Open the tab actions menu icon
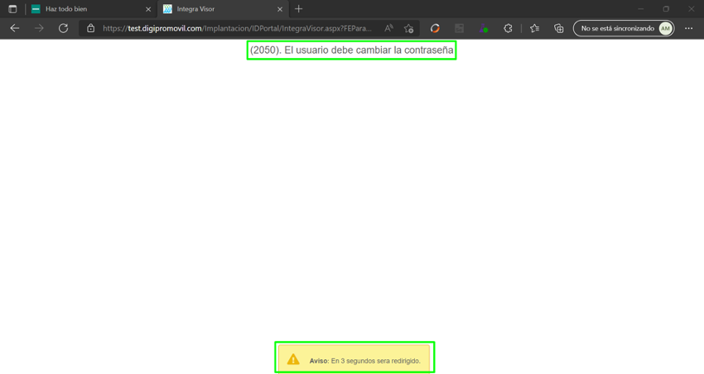Viewport: 704px width, 374px height. pyautogui.click(x=12, y=9)
